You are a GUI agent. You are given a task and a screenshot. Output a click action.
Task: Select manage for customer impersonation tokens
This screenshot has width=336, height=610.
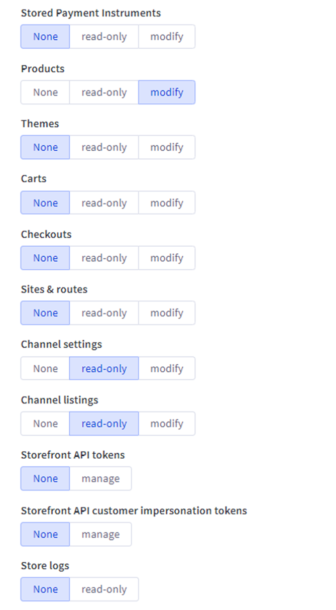coord(100,534)
